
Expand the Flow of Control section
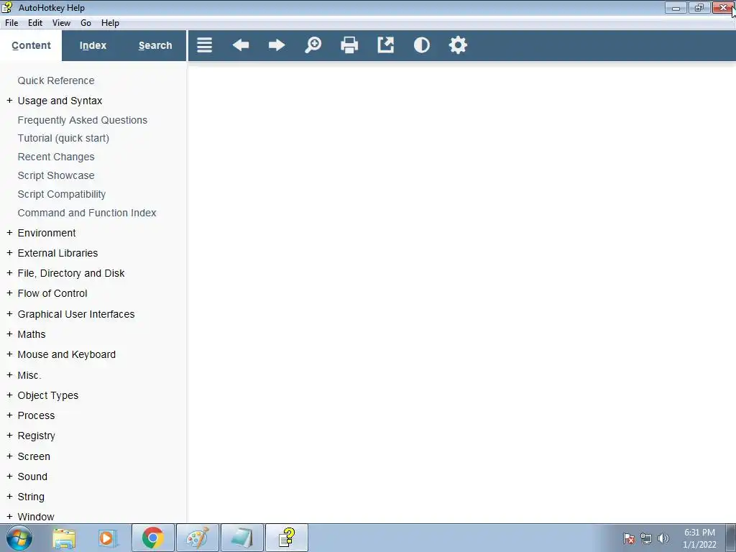pyautogui.click(x=9, y=293)
